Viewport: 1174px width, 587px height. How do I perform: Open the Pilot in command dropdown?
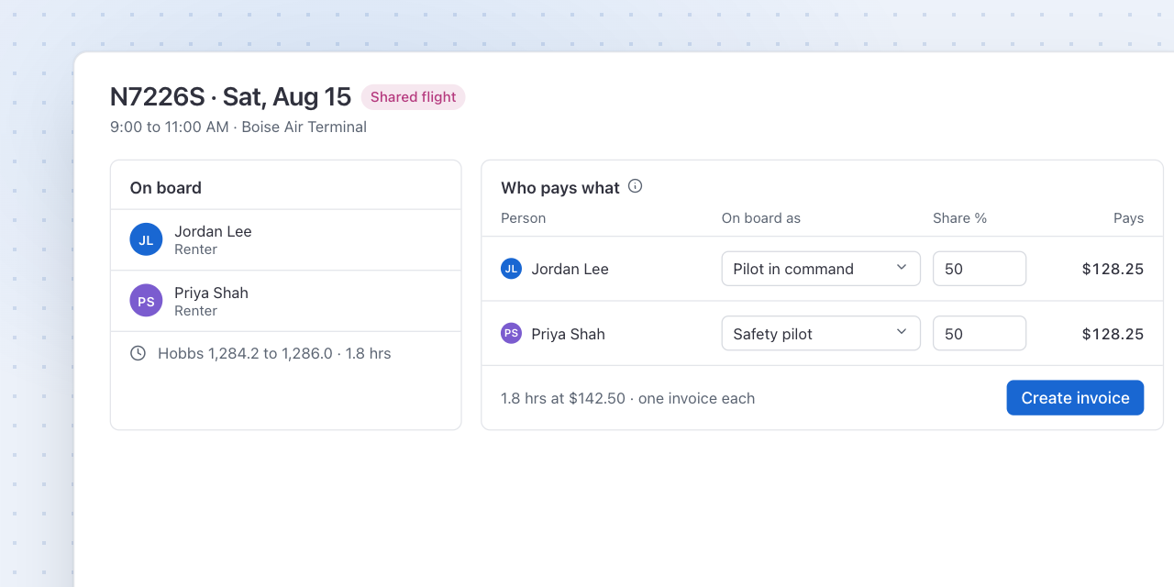pyautogui.click(x=821, y=269)
